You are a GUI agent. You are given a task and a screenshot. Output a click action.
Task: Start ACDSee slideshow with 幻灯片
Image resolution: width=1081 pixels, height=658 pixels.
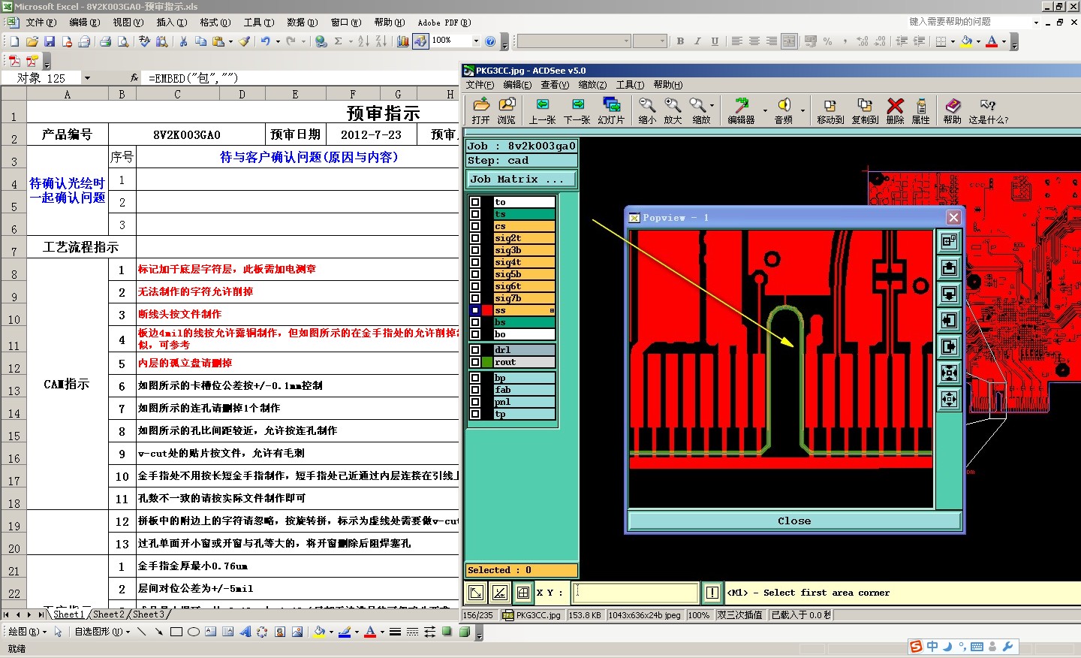tap(611, 110)
